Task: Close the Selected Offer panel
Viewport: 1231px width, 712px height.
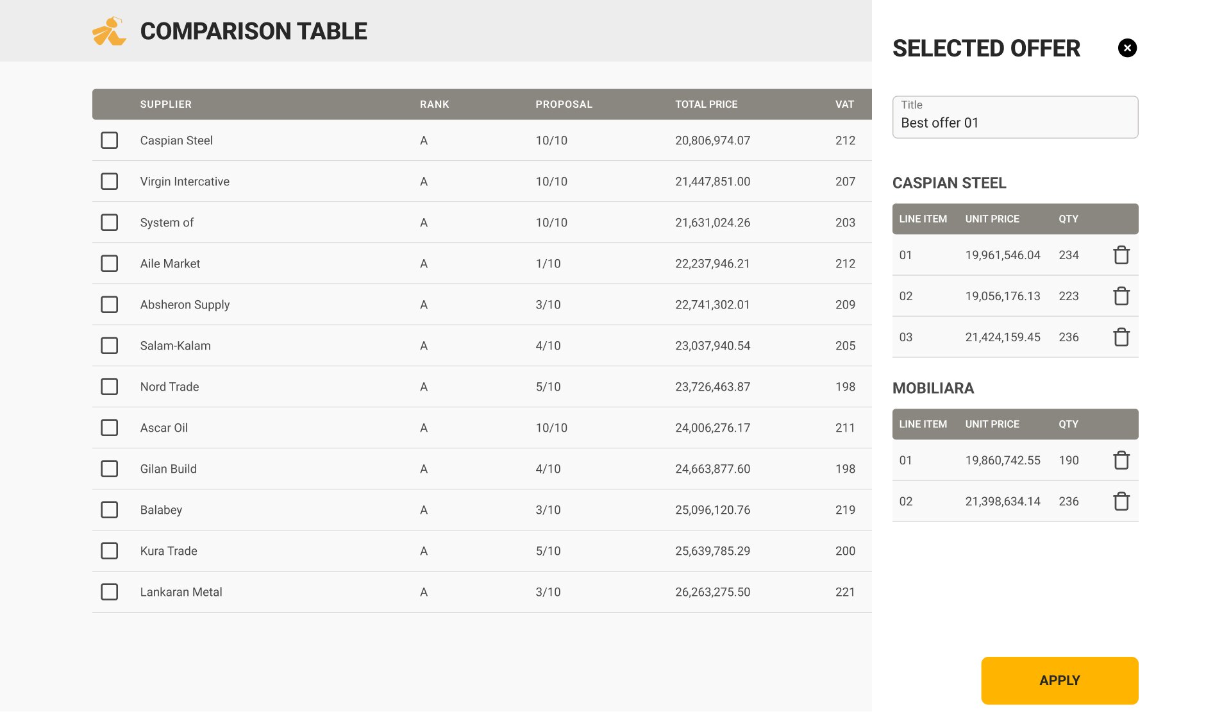Action: pyautogui.click(x=1127, y=48)
